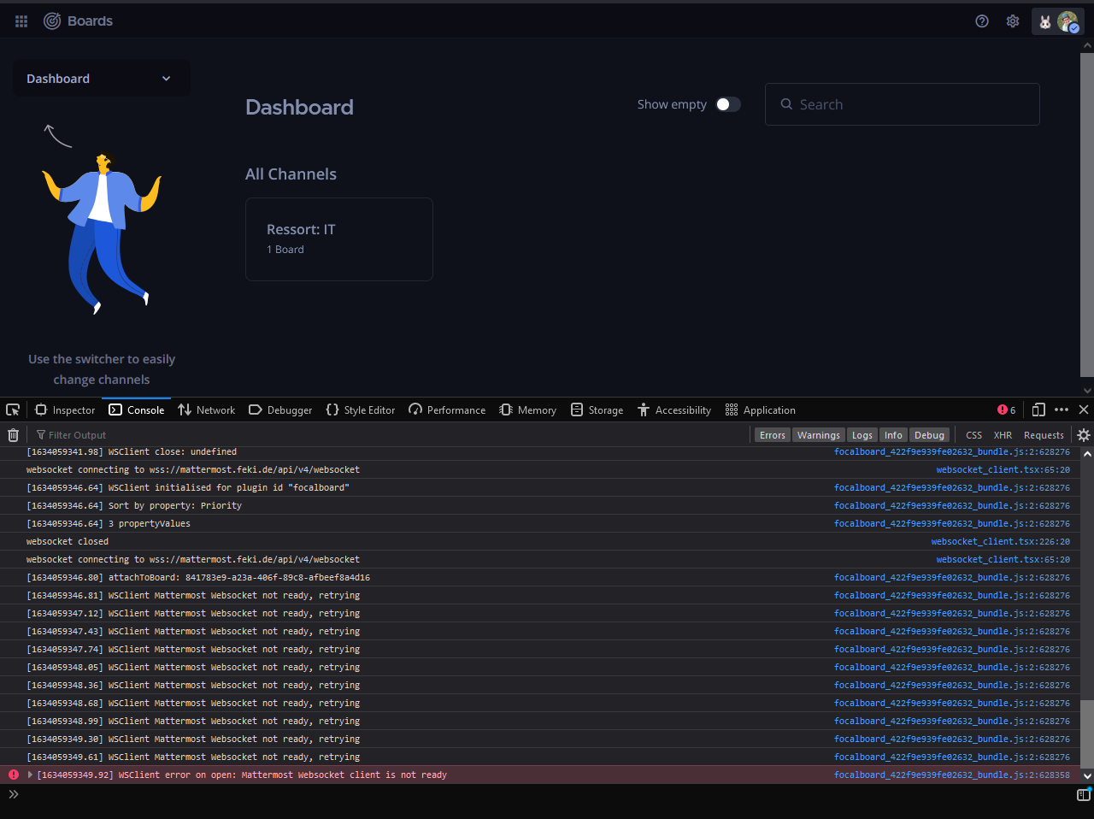Toggle the CSS filter
1094x819 pixels.
(974, 435)
